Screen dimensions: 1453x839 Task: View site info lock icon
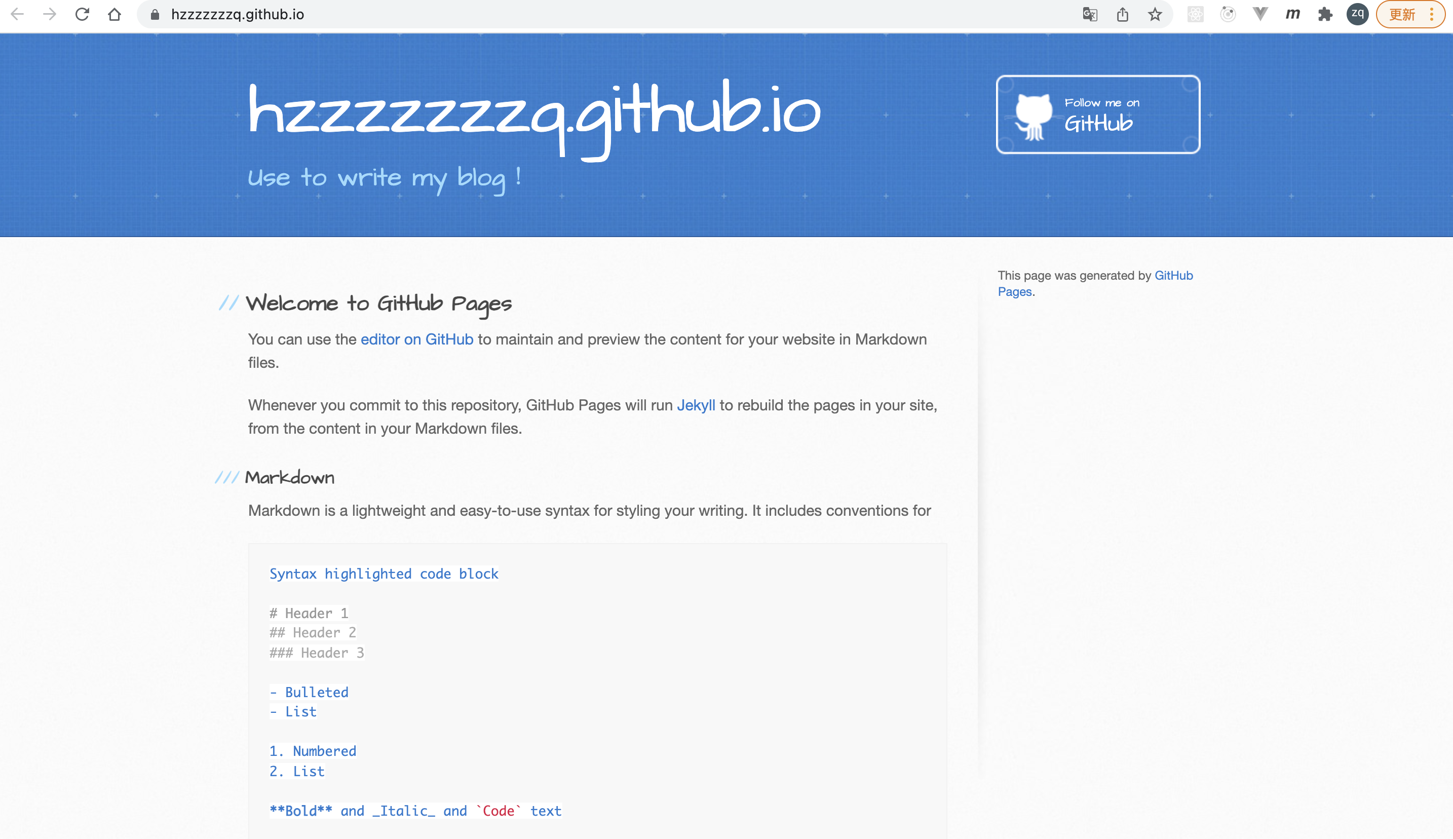pos(155,14)
